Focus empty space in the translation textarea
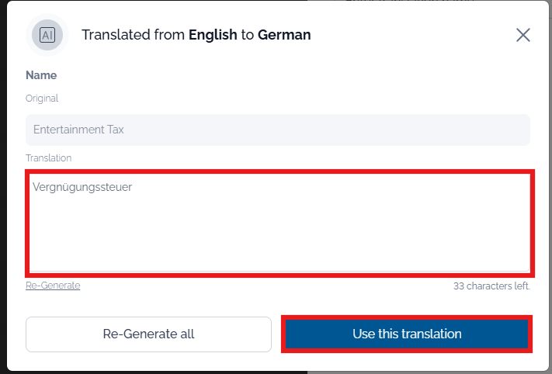 tap(279, 233)
